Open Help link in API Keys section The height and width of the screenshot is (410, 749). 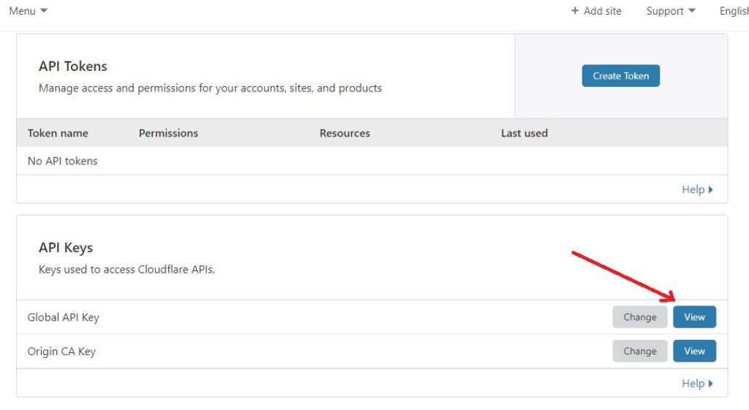(x=697, y=383)
